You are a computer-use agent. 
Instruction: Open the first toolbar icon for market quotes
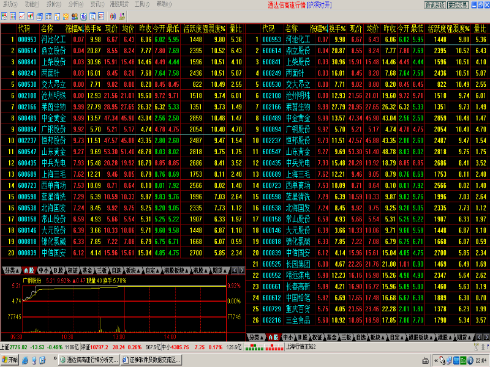4,17
